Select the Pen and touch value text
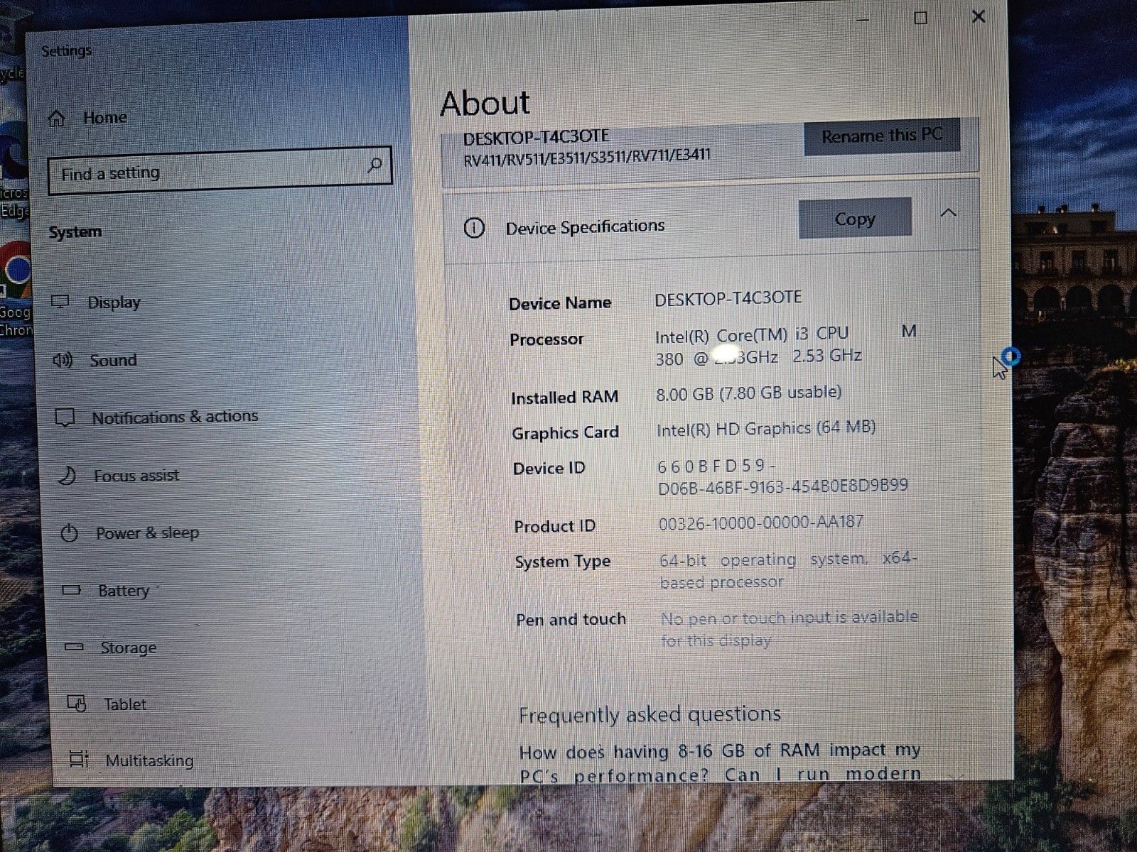Viewport: 1137px width, 852px height. click(x=790, y=628)
